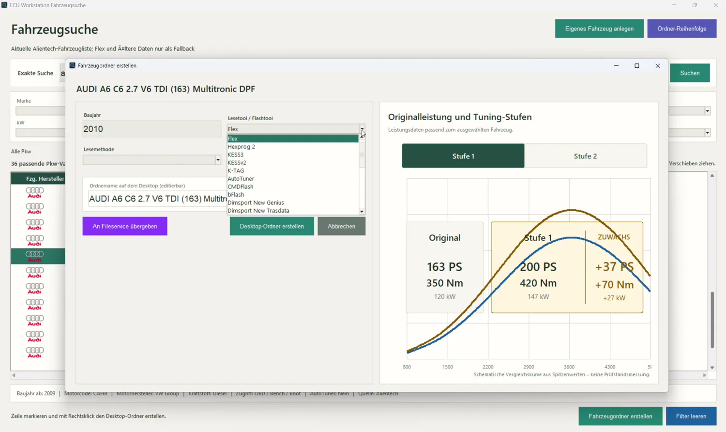Image resolution: width=726 pixels, height=432 pixels.
Task: Select KESS3 in the flashtool list
Action: pyautogui.click(x=293, y=154)
